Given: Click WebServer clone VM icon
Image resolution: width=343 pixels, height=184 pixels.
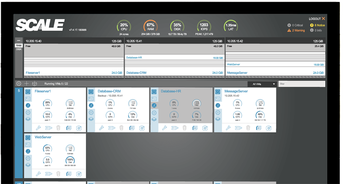Looking at the screenshot, I should coord(69,174).
